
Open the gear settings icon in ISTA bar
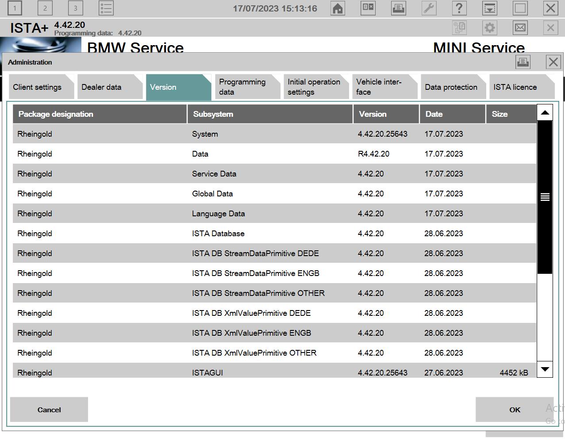click(x=490, y=28)
